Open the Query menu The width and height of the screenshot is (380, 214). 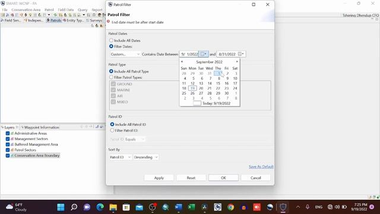(83, 10)
